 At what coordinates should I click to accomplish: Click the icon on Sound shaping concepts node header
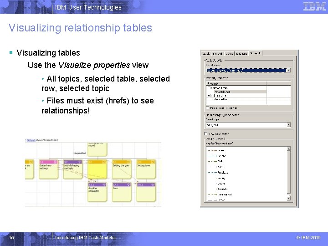(80, 162)
